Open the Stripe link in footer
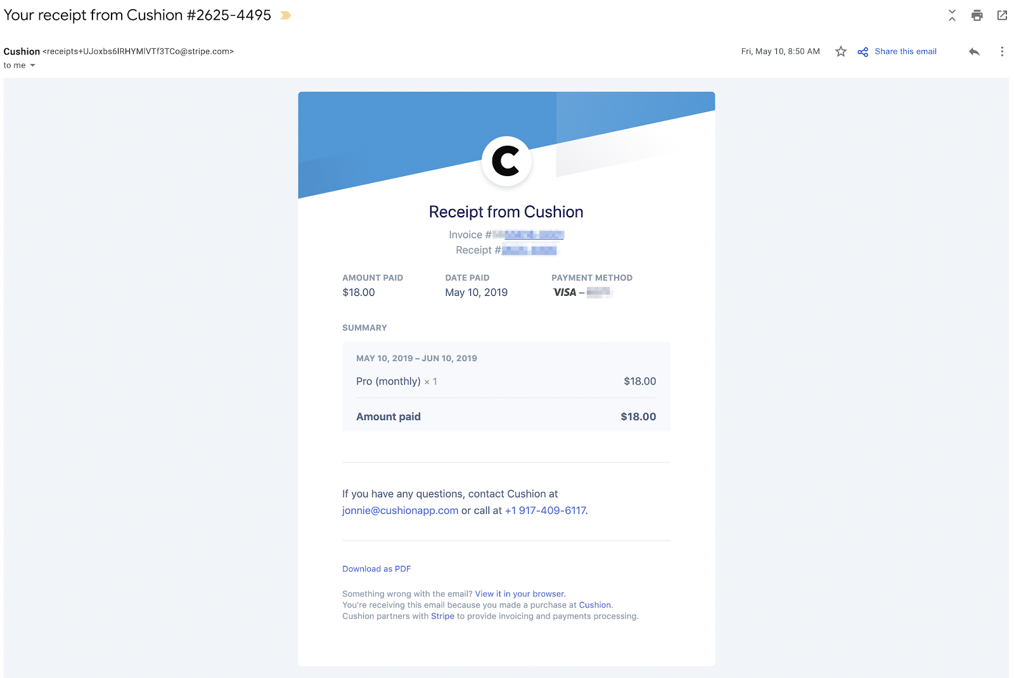Screen dimensions: 1014x678 (x=442, y=616)
